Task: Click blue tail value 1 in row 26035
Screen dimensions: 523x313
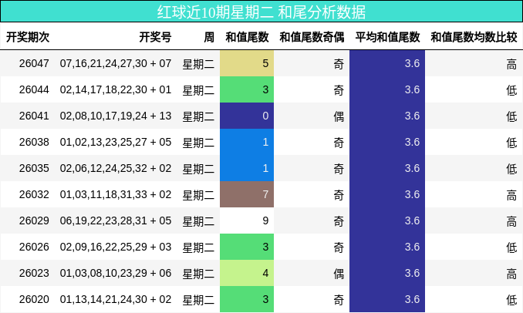Action: click(247, 168)
